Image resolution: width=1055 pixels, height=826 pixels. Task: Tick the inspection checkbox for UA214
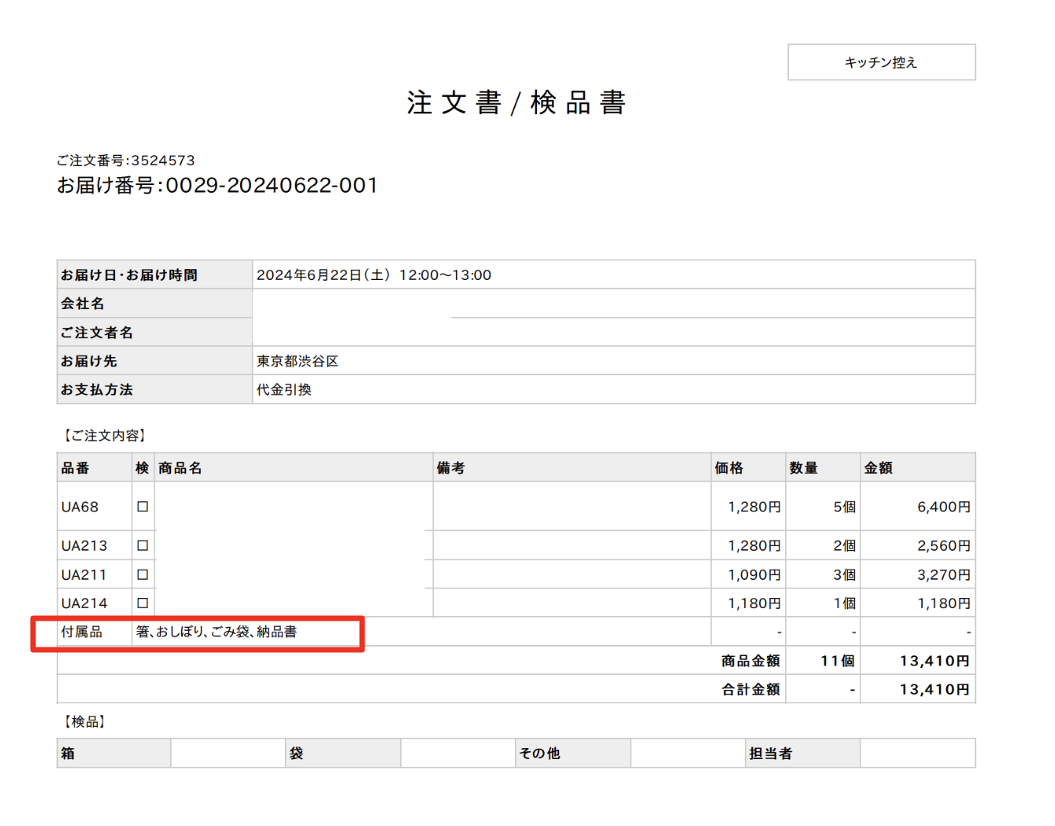tap(143, 603)
